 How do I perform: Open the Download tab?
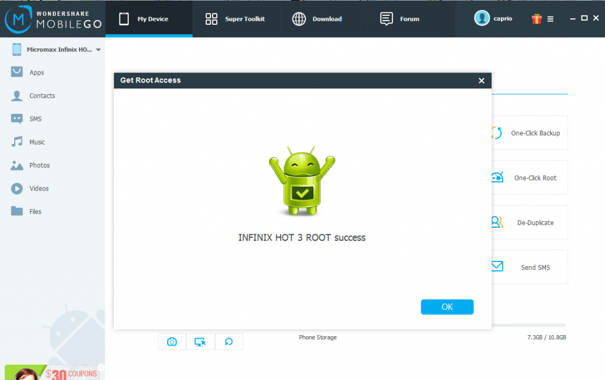pos(323,19)
